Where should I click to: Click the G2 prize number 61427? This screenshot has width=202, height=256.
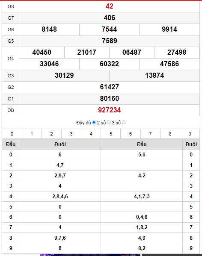pos(109,87)
